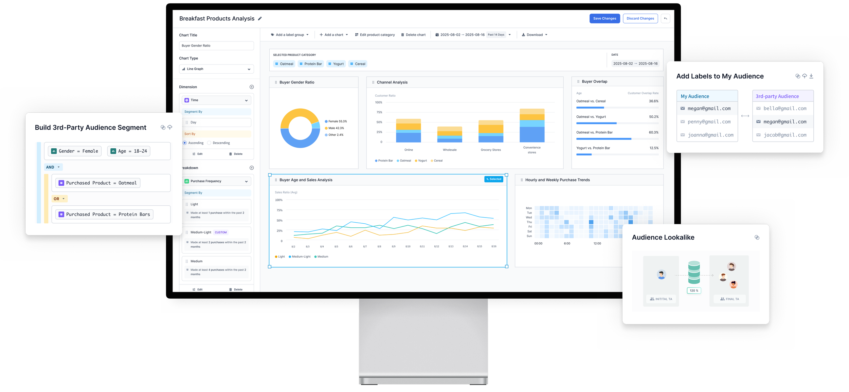Click cloud upload icon in Build 3rd-Party Audience Segment
Viewport: 849px width, 392px height.
pos(170,127)
